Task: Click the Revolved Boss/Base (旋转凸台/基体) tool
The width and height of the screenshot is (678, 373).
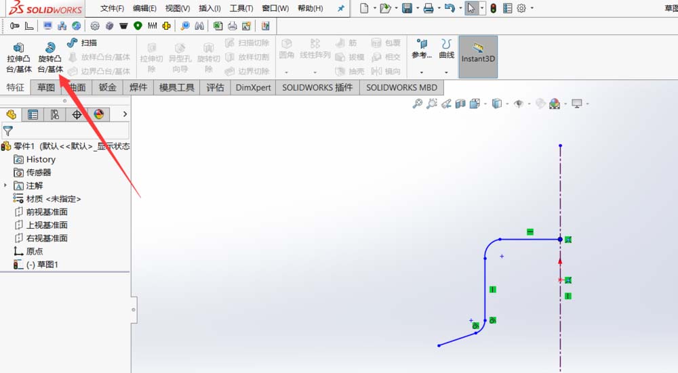Action: (x=50, y=58)
